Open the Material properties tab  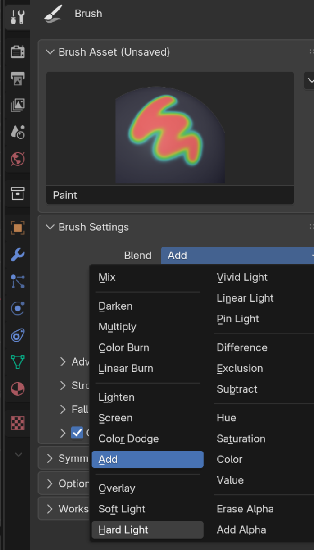tap(17, 389)
